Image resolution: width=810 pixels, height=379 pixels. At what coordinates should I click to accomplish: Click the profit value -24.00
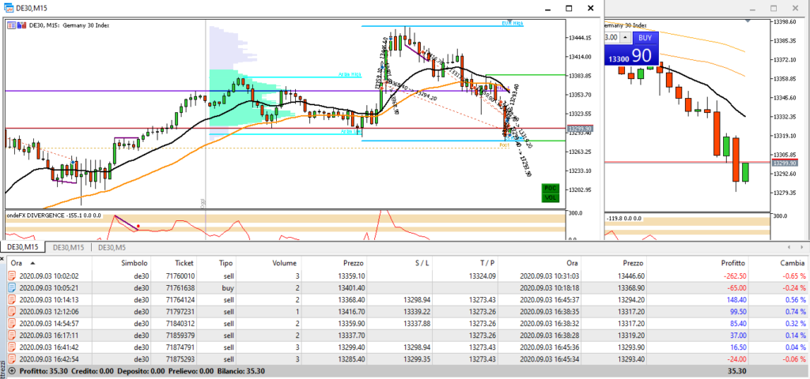tap(736, 359)
